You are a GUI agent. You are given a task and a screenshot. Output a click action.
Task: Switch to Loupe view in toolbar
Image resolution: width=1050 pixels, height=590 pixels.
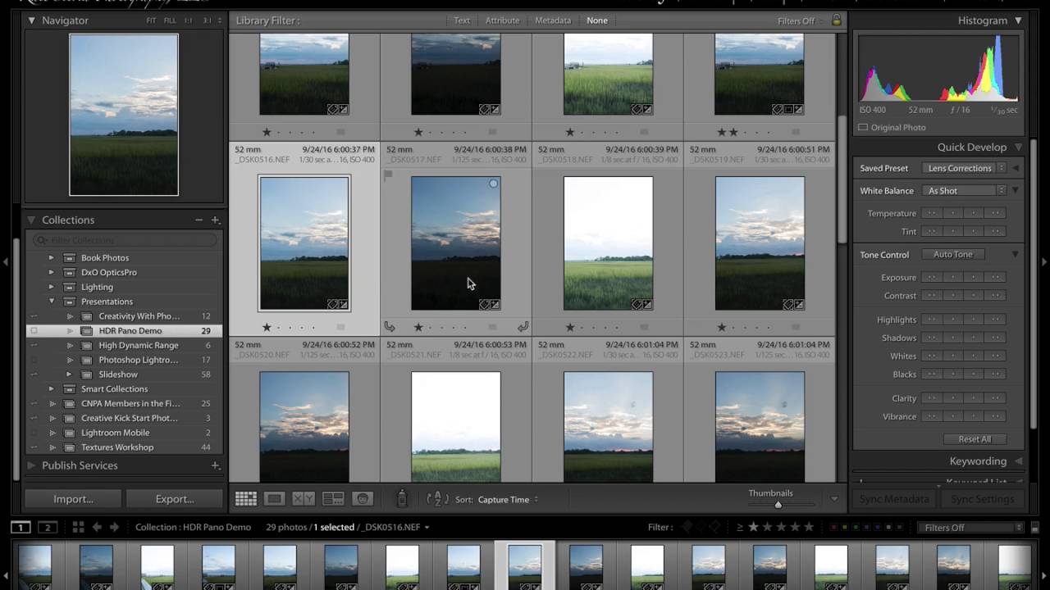tap(275, 499)
